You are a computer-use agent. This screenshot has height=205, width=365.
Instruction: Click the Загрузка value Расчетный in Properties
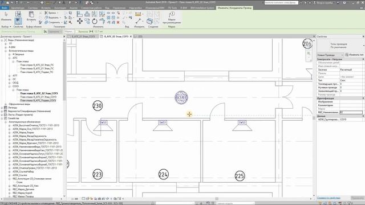pos(351,69)
